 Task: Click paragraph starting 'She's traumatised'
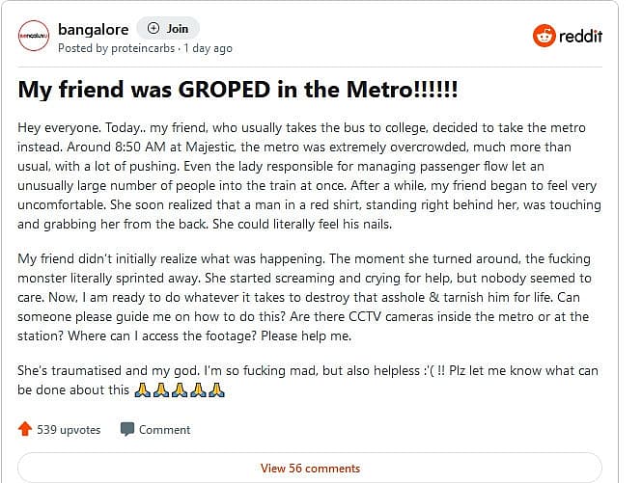[x=308, y=381]
